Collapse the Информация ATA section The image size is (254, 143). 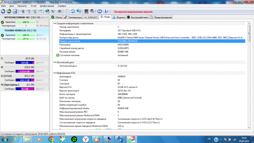coord(55,73)
